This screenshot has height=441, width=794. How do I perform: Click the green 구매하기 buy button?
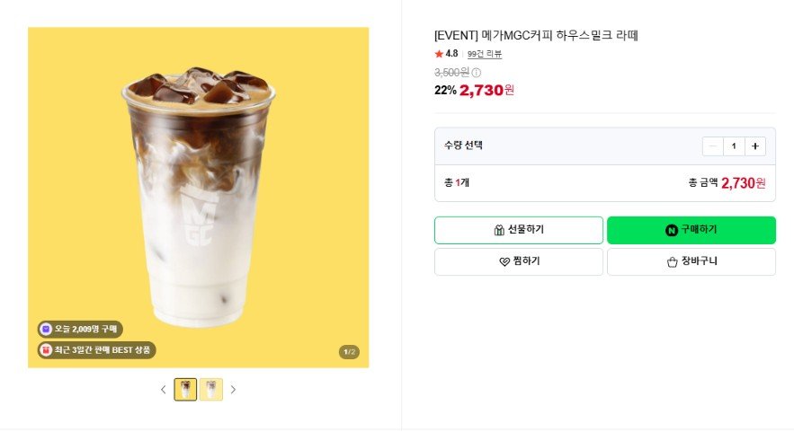pos(691,230)
